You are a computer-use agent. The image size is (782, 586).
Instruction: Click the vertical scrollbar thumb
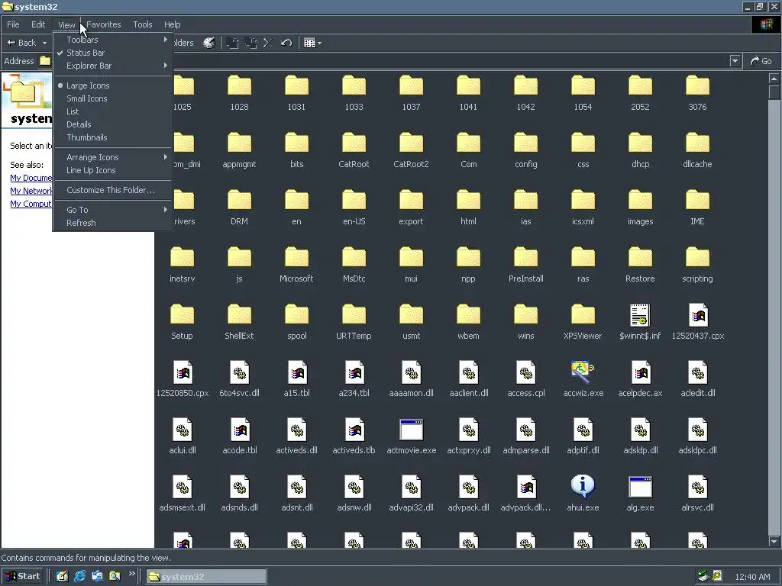click(x=774, y=92)
